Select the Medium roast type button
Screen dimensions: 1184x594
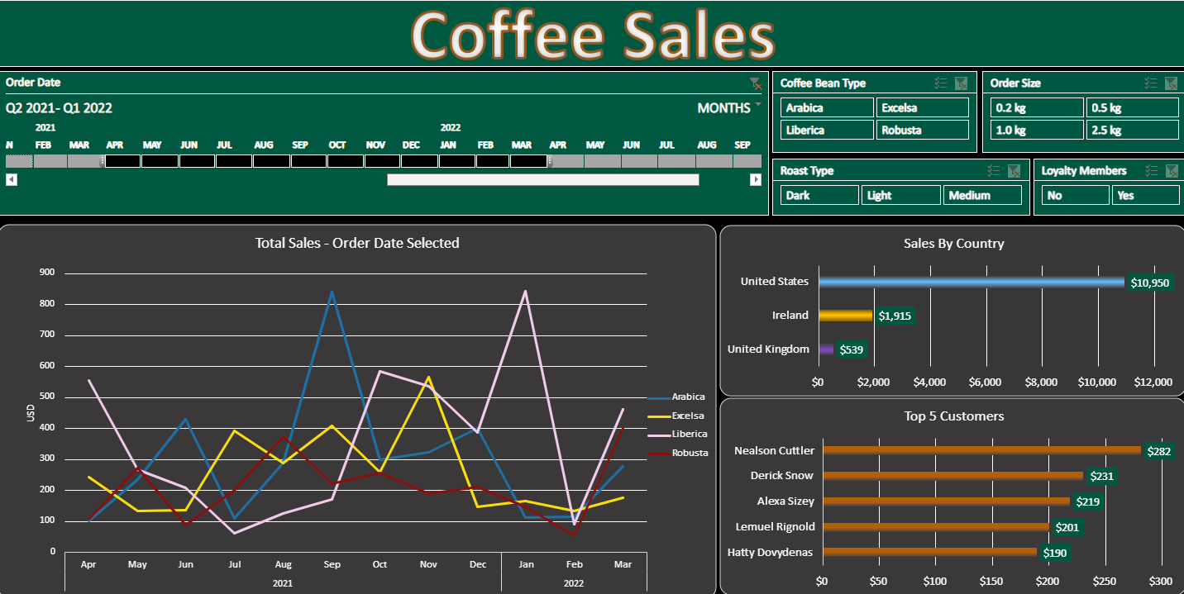point(982,195)
